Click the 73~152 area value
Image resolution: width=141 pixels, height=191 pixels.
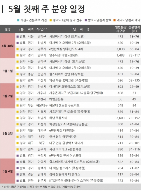[x=134, y=118]
